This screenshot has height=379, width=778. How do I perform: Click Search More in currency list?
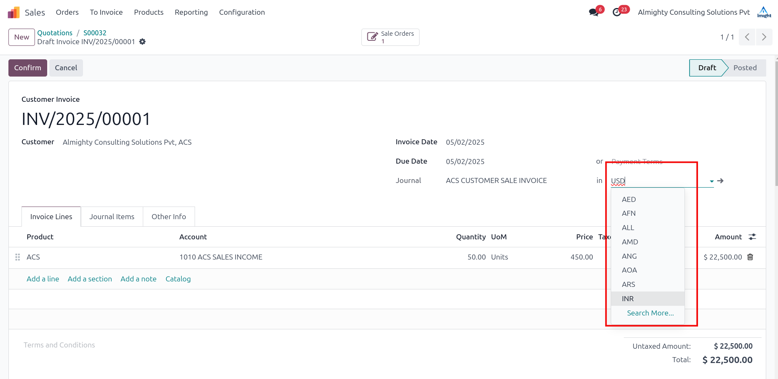(x=650, y=313)
